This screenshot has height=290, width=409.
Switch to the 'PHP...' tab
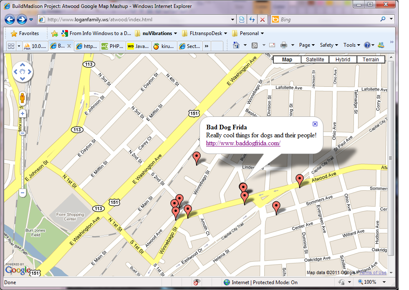click(113, 46)
